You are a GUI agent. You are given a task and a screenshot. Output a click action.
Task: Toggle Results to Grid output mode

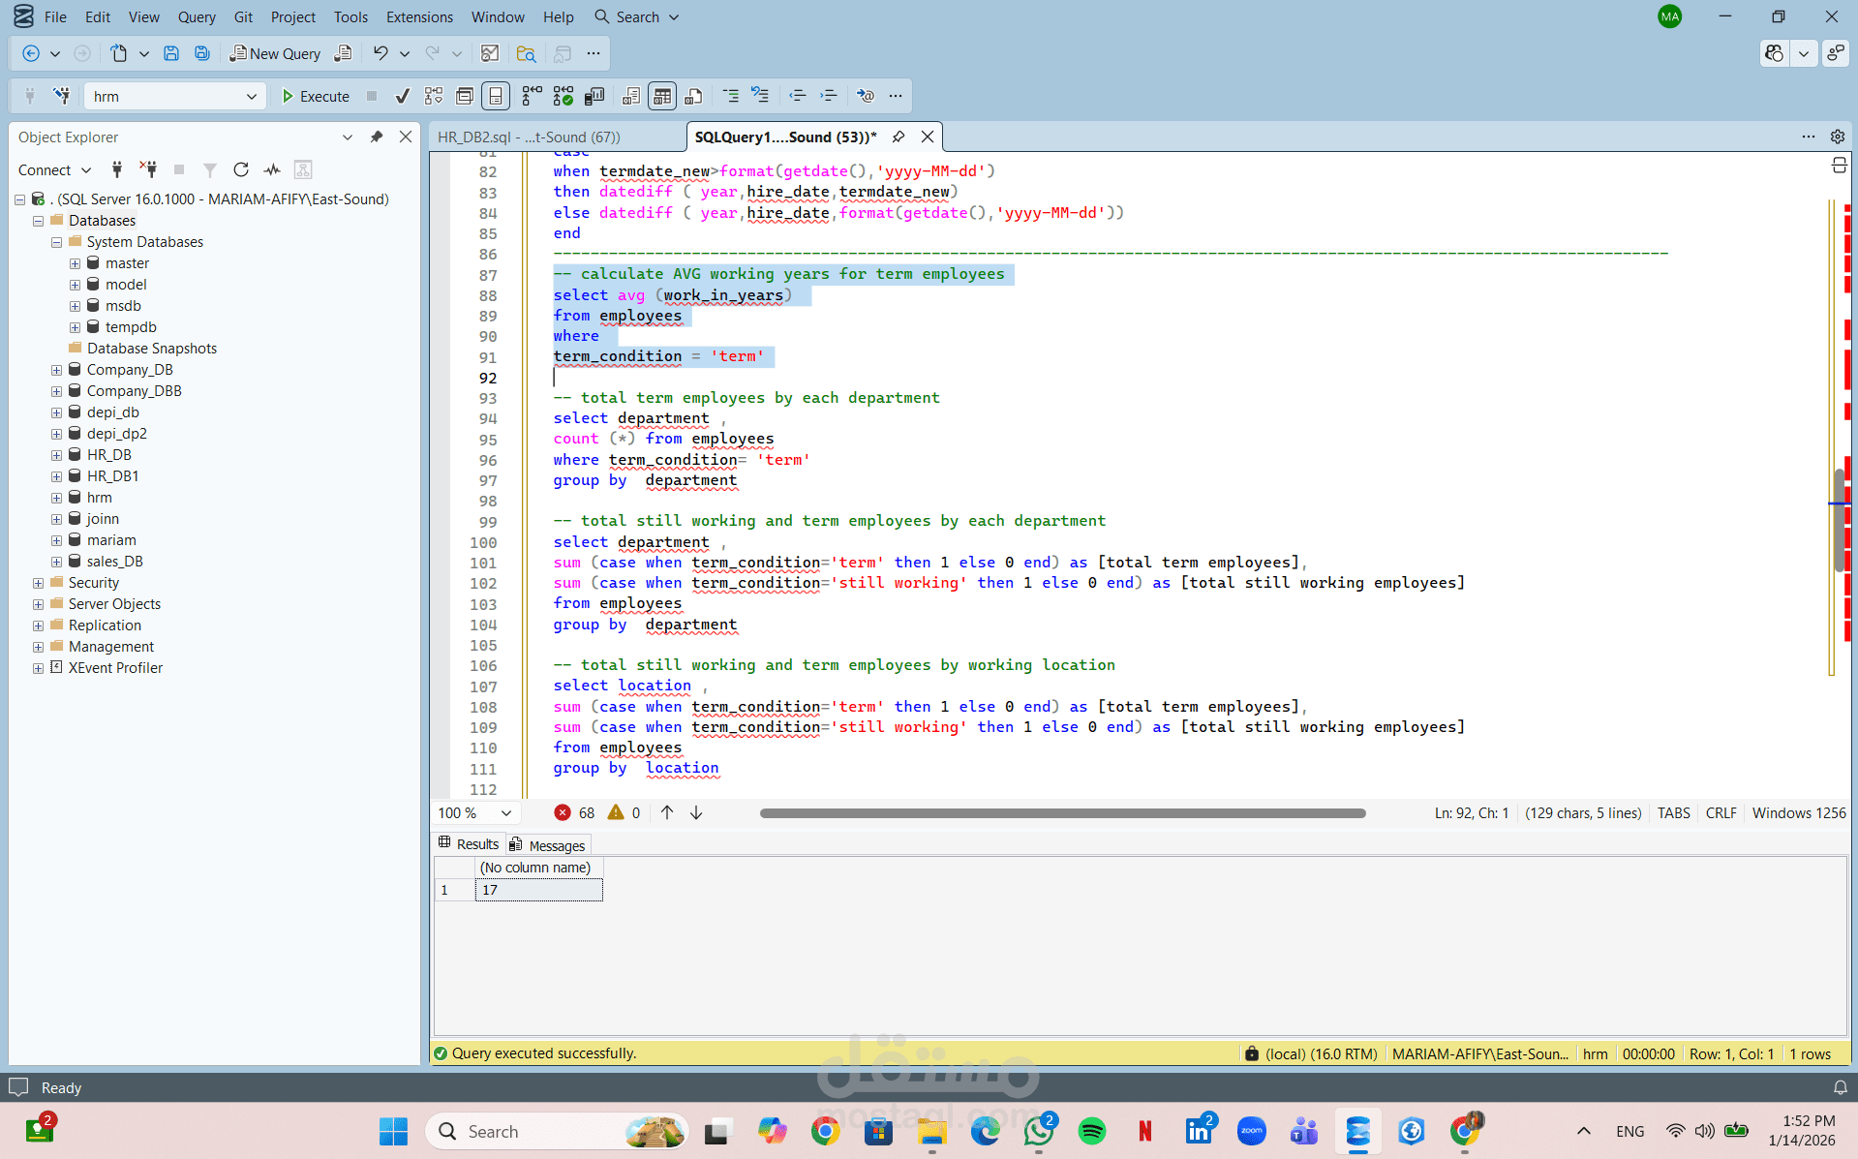(662, 96)
